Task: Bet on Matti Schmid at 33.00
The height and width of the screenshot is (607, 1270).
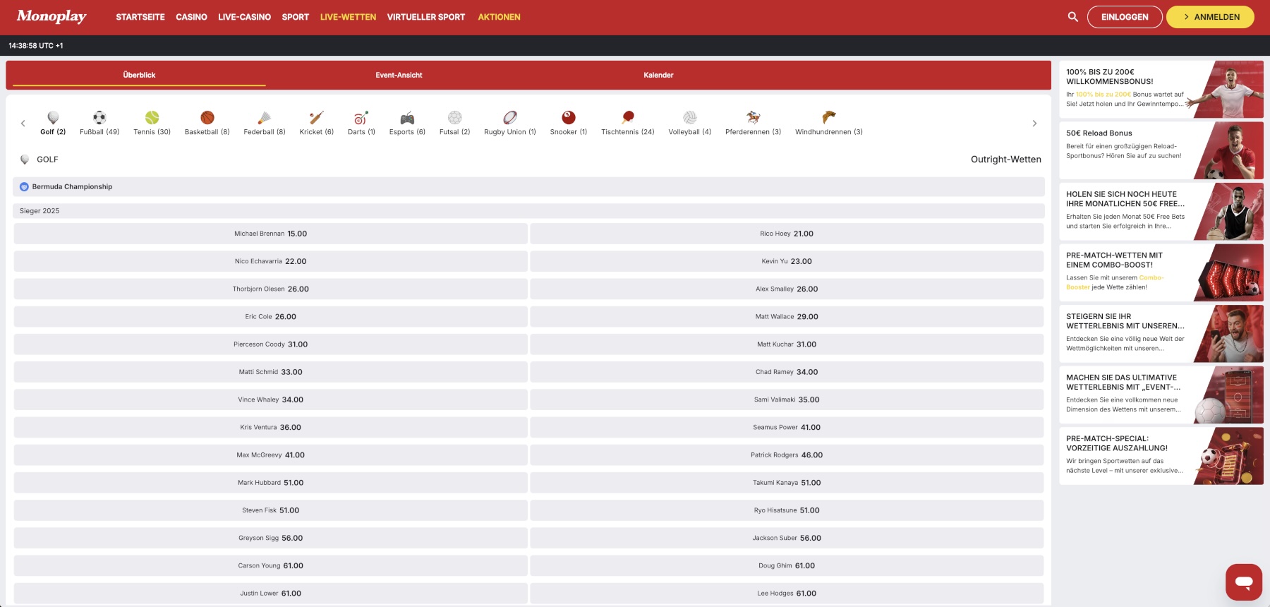Action: (x=270, y=372)
